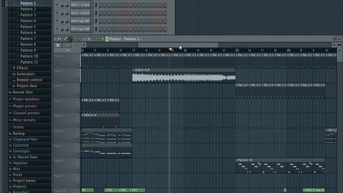Click the VEE2 Kick volume knob
Viewport: 343px width, 193px height.
[66, 5]
